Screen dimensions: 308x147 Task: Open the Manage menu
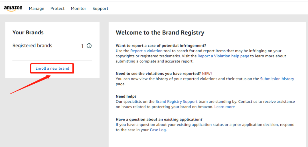coord(37,9)
